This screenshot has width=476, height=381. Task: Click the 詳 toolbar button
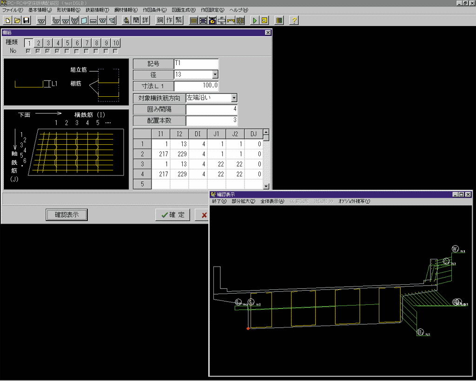tap(145, 20)
